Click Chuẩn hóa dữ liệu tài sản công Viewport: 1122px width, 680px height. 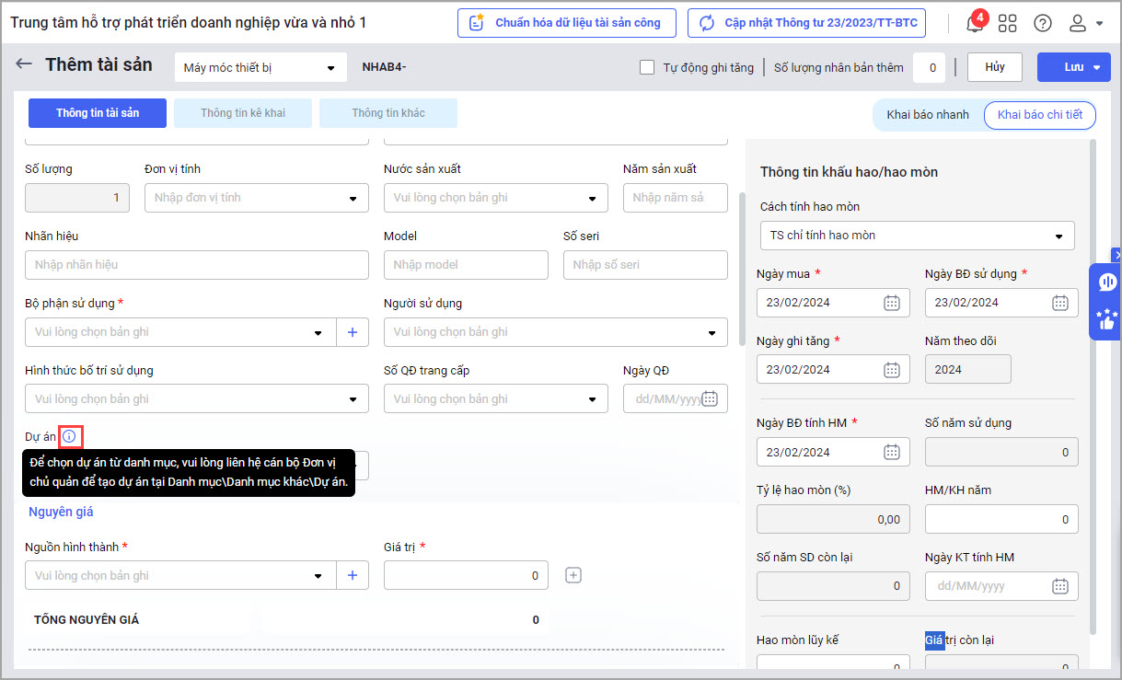566,23
